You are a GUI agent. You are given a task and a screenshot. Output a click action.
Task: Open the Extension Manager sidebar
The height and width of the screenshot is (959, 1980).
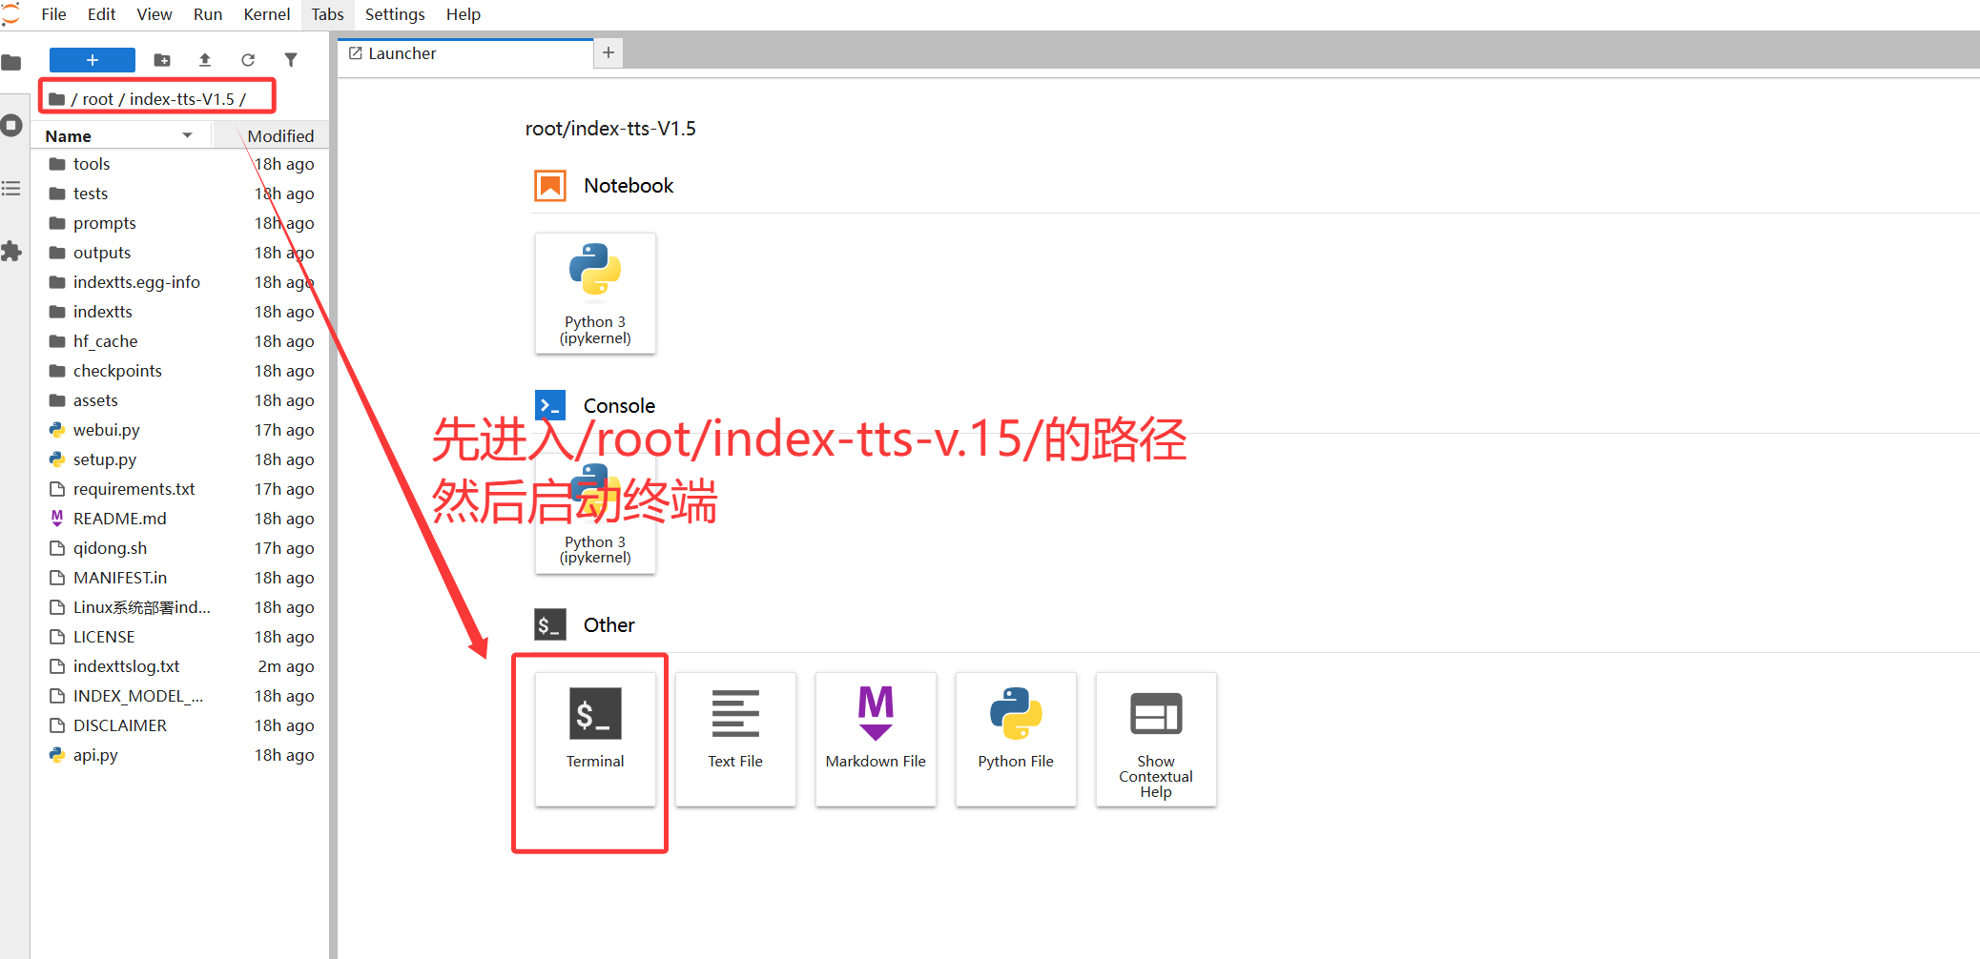pos(11,252)
